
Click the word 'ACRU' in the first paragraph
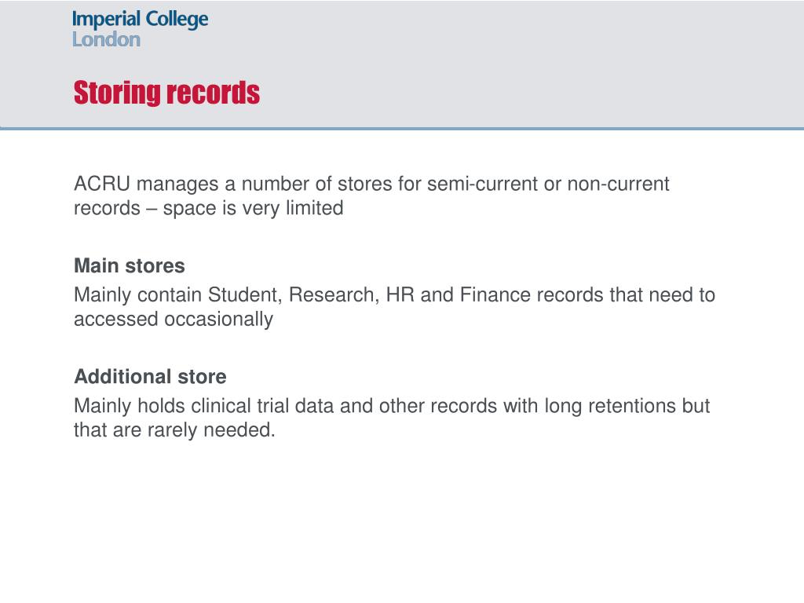[x=102, y=184]
